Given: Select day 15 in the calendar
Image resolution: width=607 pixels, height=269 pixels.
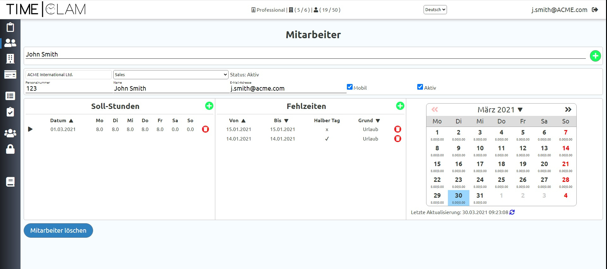Looking at the screenshot, I should pos(437,166).
